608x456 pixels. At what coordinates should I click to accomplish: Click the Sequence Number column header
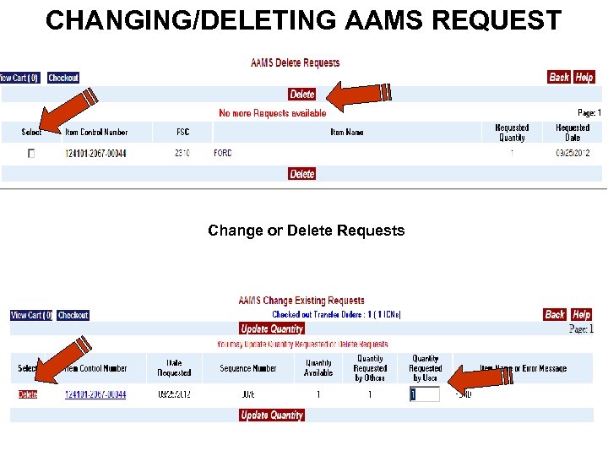pyautogui.click(x=247, y=368)
